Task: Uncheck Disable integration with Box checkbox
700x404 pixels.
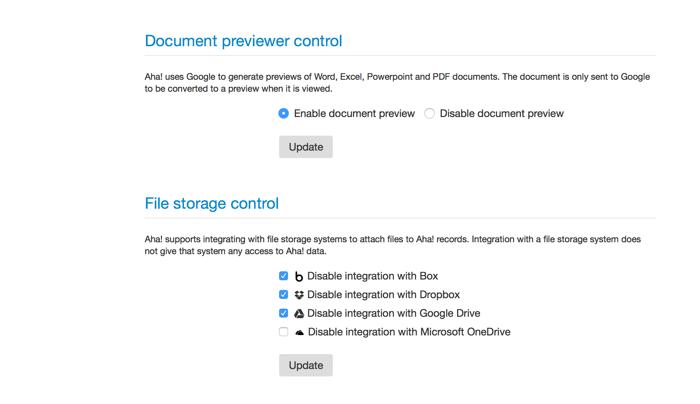Action: pyautogui.click(x=284, y=276)
